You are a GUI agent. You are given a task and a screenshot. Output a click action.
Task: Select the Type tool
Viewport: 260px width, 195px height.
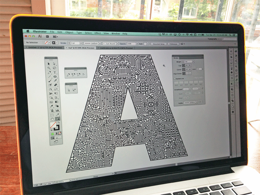click(55, 72)
